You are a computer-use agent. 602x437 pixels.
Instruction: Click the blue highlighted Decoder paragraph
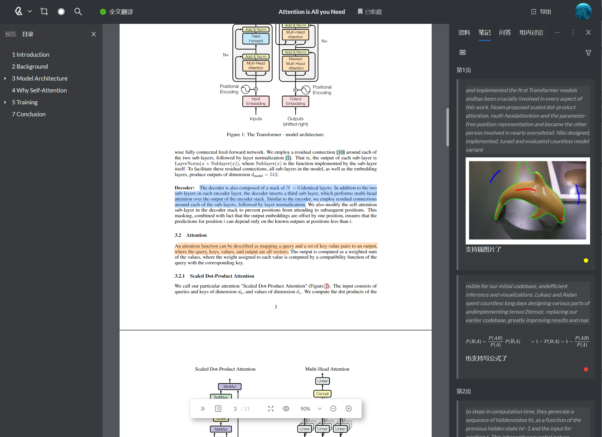click(275, 196)
